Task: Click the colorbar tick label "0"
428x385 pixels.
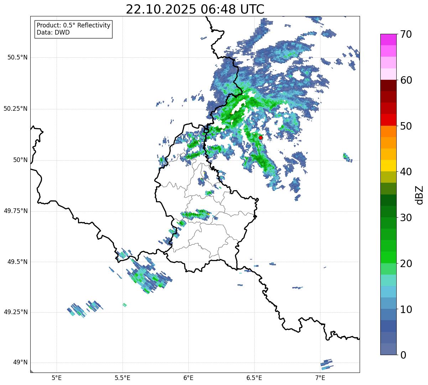Action: (403, 355)
